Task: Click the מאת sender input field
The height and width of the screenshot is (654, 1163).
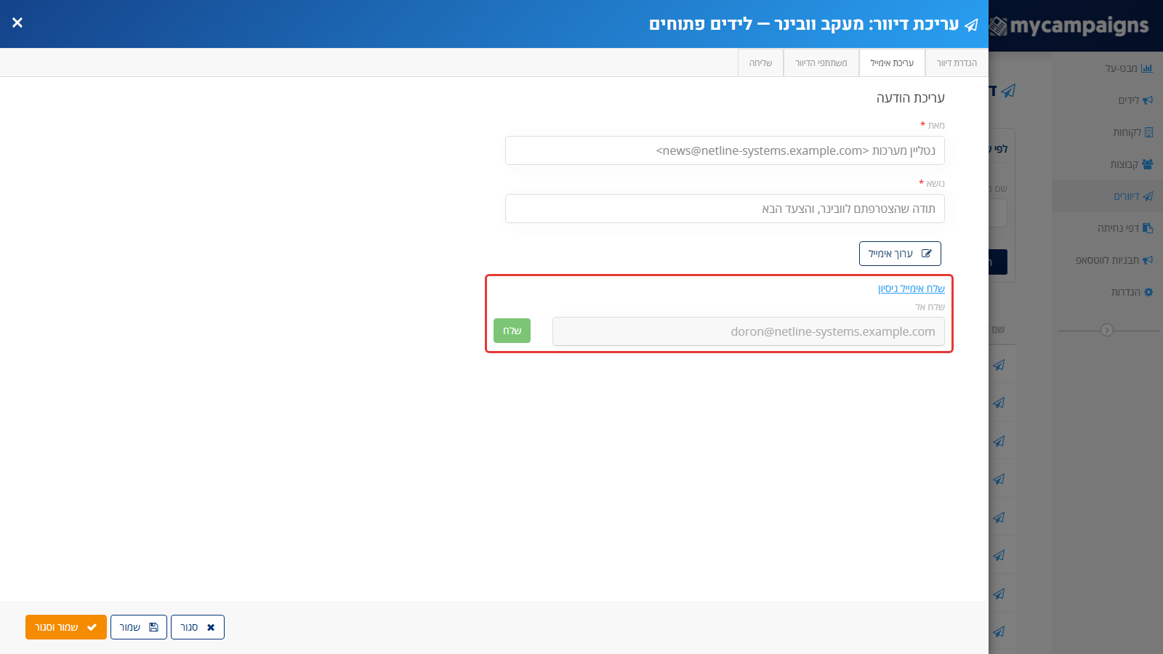Action: (x=725, y=150)
